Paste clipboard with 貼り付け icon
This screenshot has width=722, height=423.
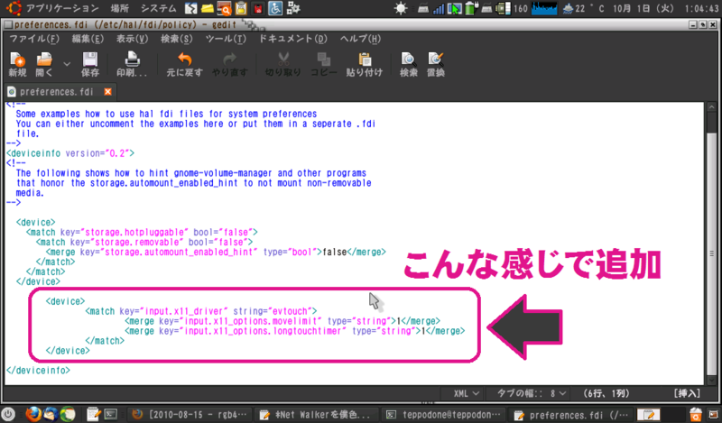pos(365,64)
